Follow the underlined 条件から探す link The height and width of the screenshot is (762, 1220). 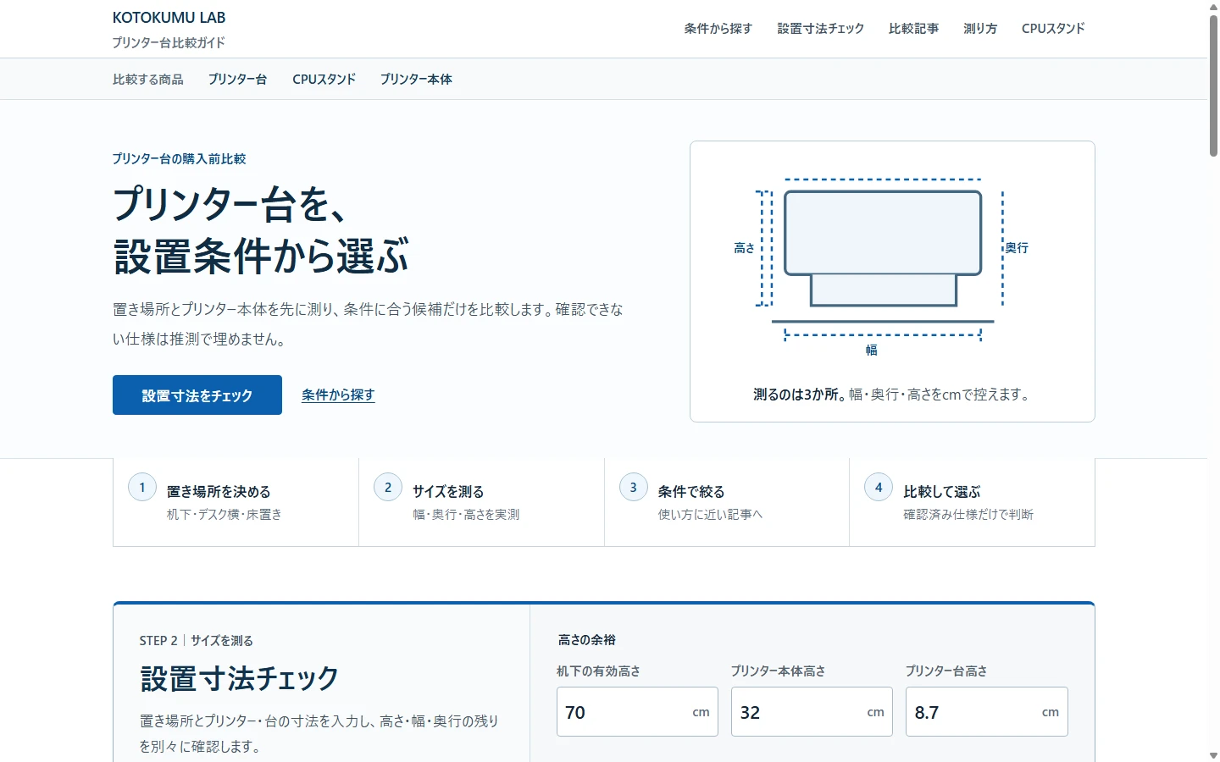point(338,395)
